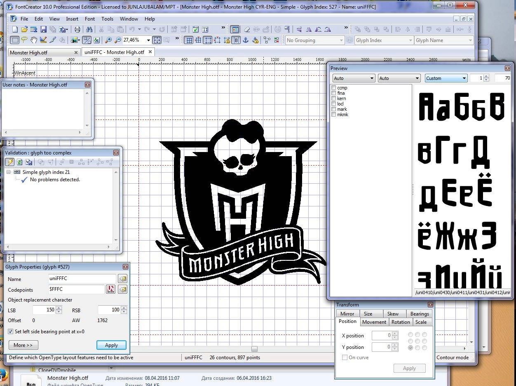This screenshot has width=516, height=386.
Task: Click the Eraser toolbar icon
Action: pyautogui.click(x=247, y=29)
